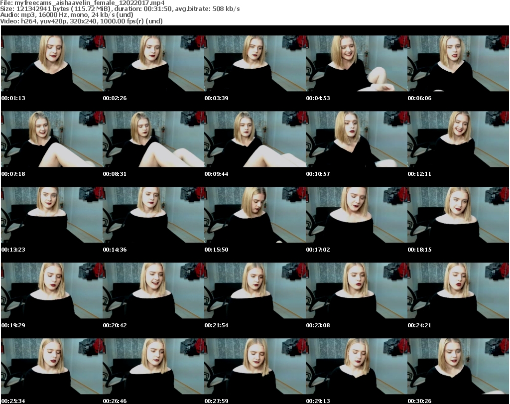The width and height of the screenshot is (510, 404).
Task: Choose the frame above timestamp 00:23:08
Action: pyautogui.click(x=357, y=290)
